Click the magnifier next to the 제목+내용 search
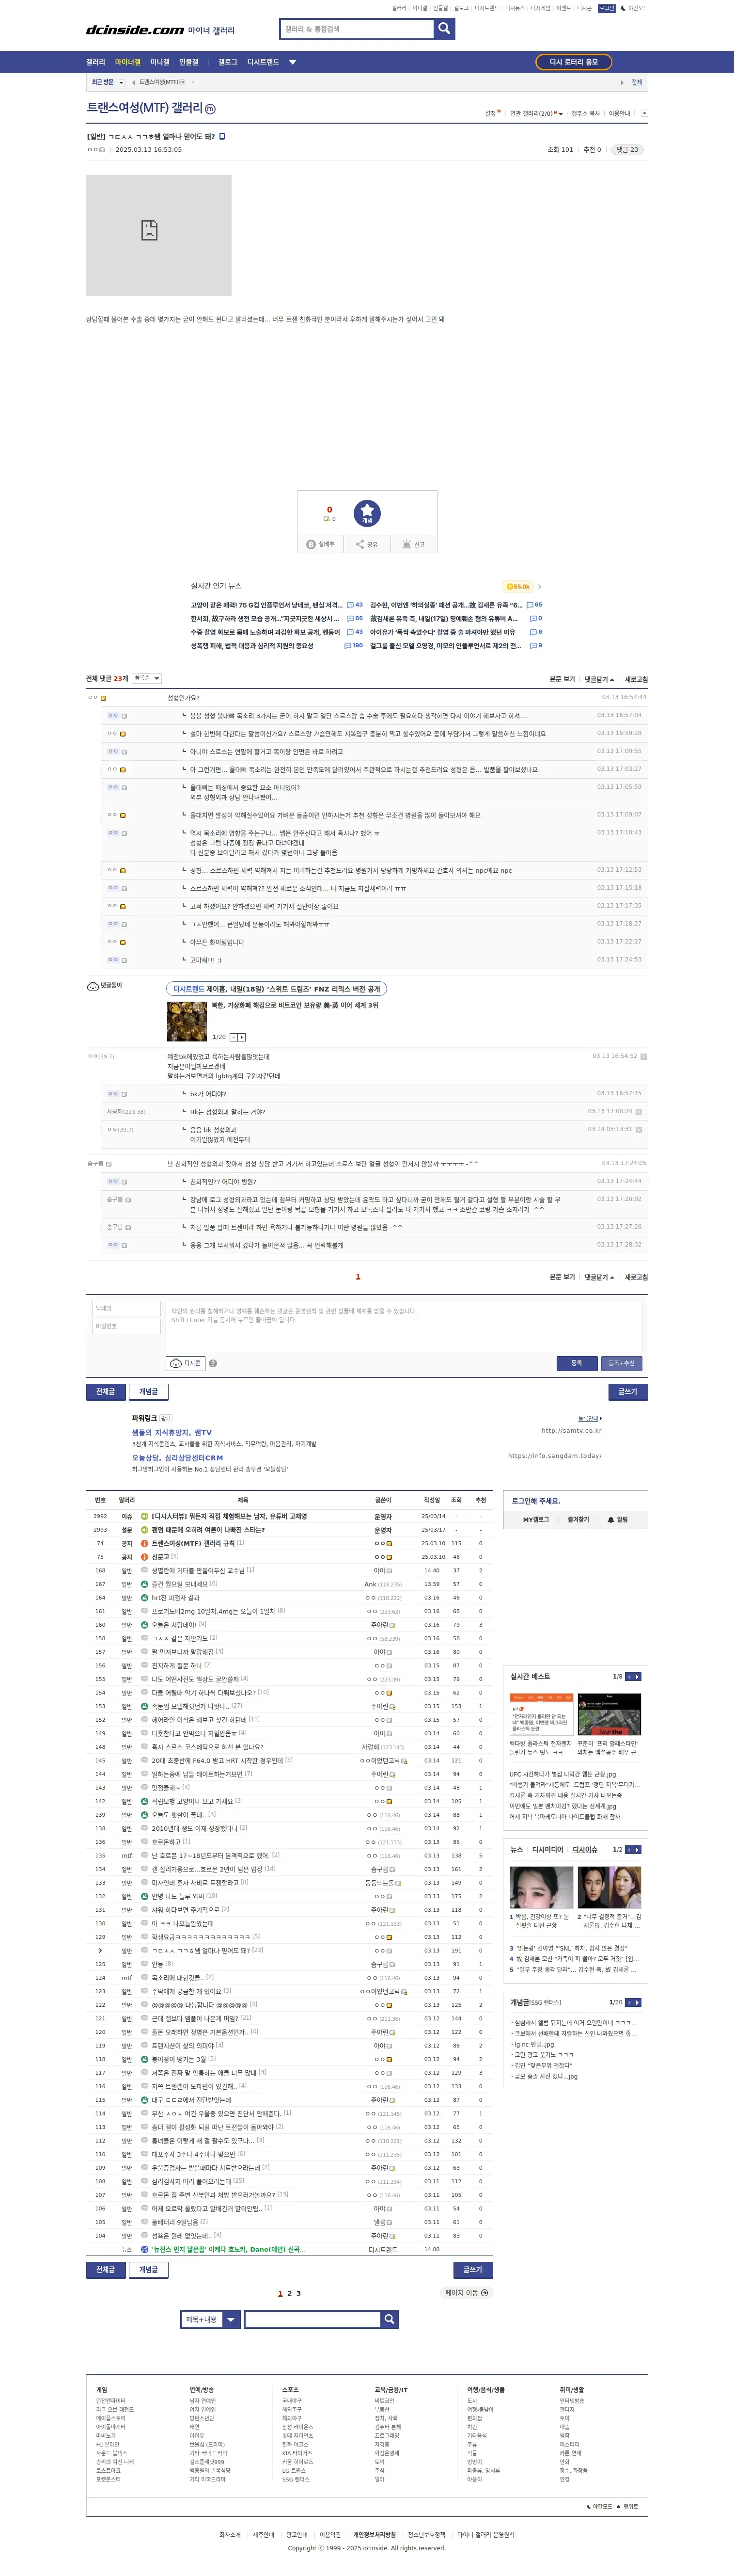This screenshot has width=734, height=2576. (x=390, y=2319)
